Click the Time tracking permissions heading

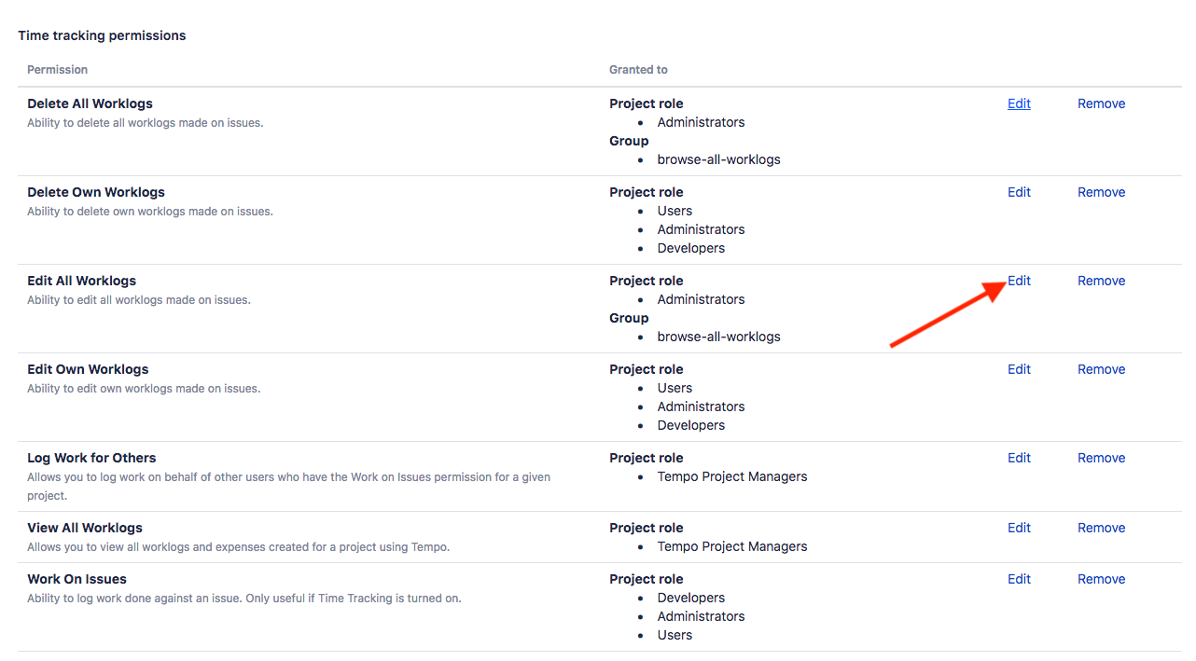[102, 35]
